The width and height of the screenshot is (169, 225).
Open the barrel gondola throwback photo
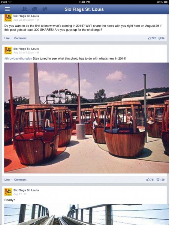[x=86, y=118]
